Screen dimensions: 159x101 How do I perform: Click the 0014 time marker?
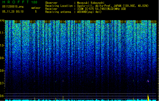tap(63, 22)
